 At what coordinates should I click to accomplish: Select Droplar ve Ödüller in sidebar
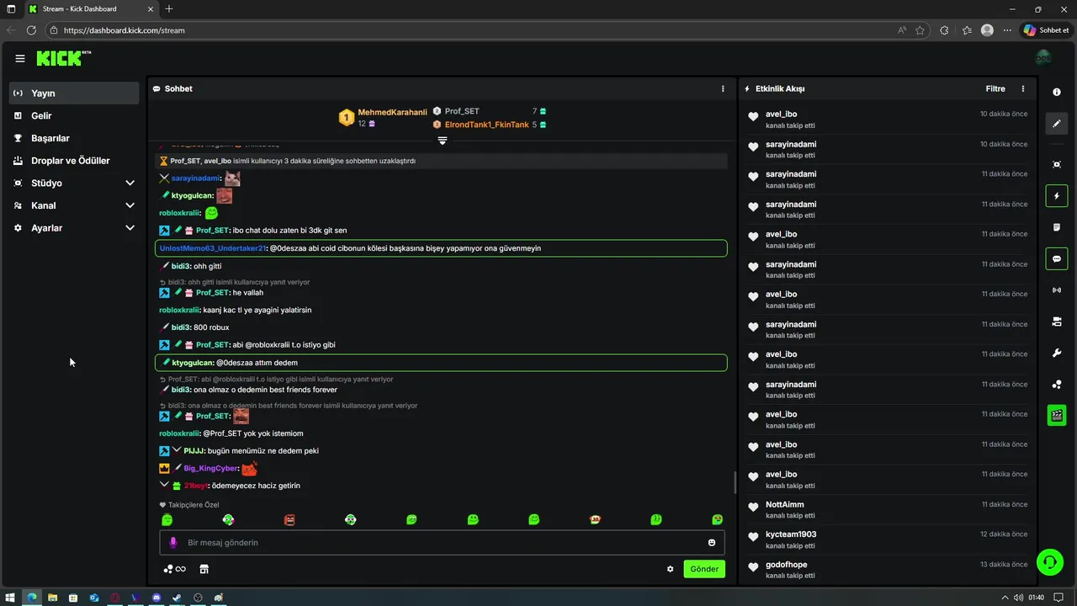click(74, 161)
